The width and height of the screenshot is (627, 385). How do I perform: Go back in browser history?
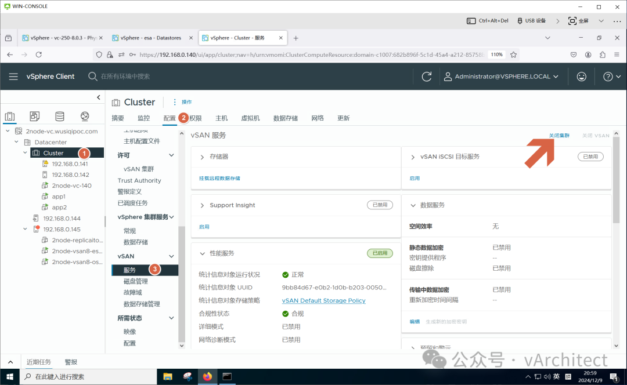click(x=10, y=55)
